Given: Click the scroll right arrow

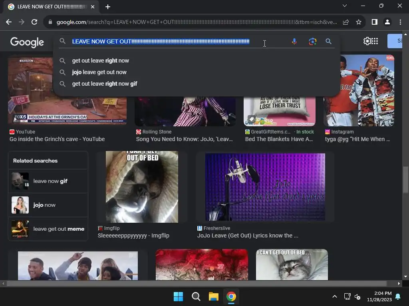Looking at the screenshot, I should coord(399,283).
